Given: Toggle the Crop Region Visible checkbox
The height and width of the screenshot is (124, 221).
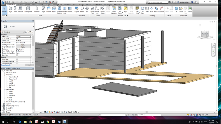Looking at the screenshot, I should [17, 61].
